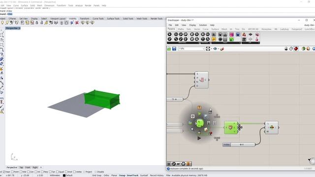The image size is (315, 177).
Task: Toggle Gumball in Rhino status bar
Action: [x=144, y=176]
